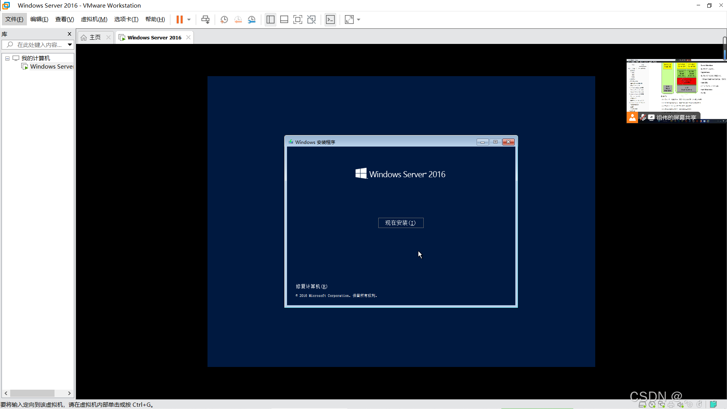The width and height of the screenshot is (727, 409).
Task: Open the snapshot manager
Action: pyautogui.click(x=252, y=20)
